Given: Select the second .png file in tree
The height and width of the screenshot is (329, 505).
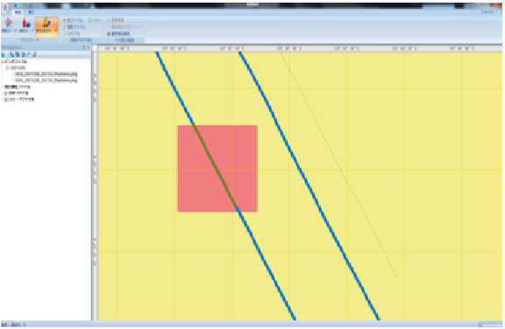Looking at the screenshot, I should pyautogui.click(x=46, y=80).
